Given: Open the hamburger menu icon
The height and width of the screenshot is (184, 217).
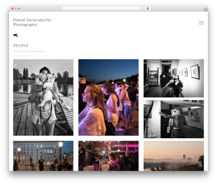Looking at the screenshot, I should [x=201, y=23].
